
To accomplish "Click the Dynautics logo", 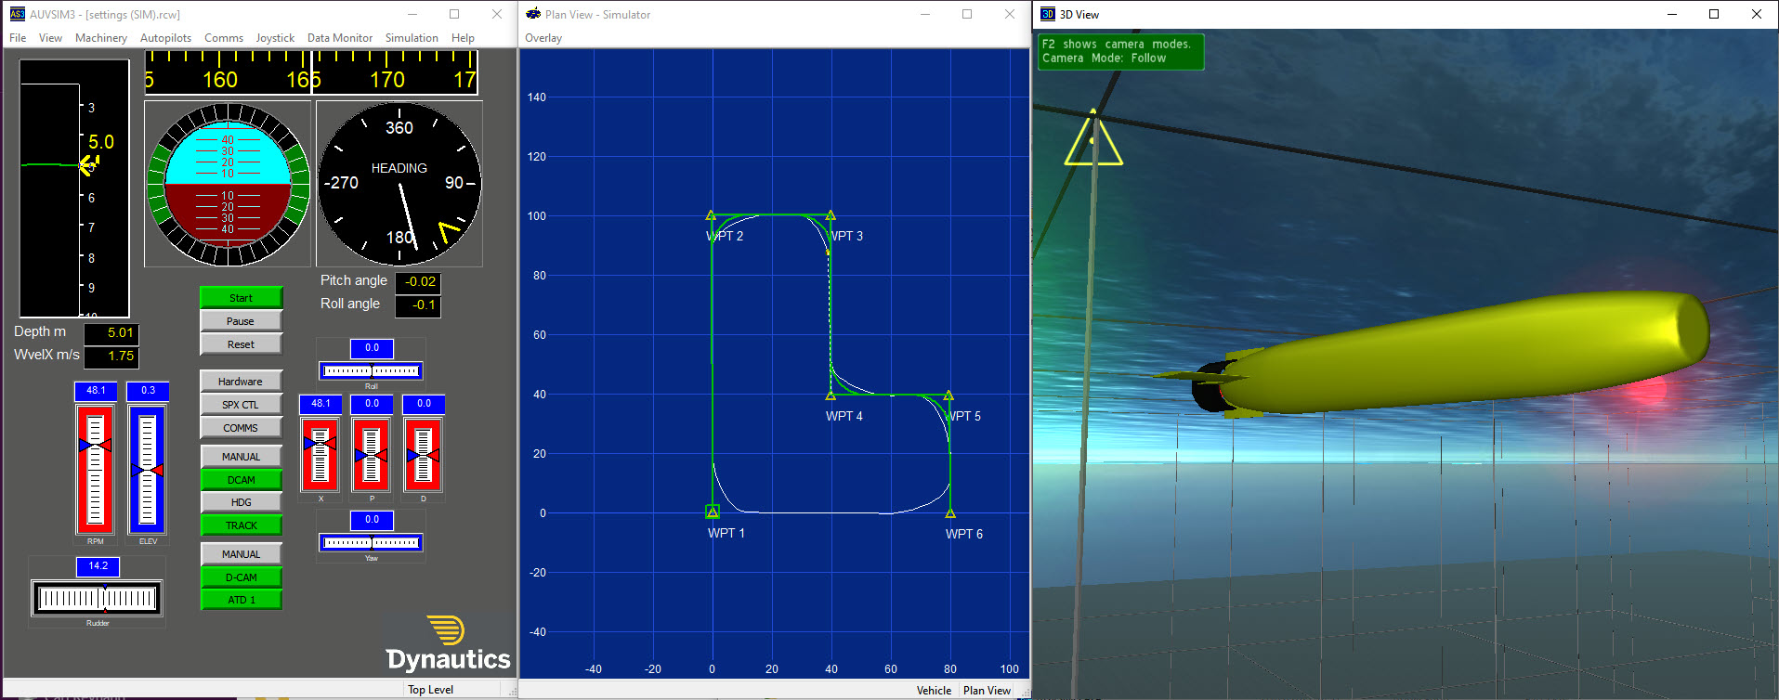I will [x=449, y=644].
